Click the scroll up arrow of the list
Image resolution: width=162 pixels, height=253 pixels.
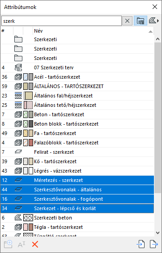158,39
